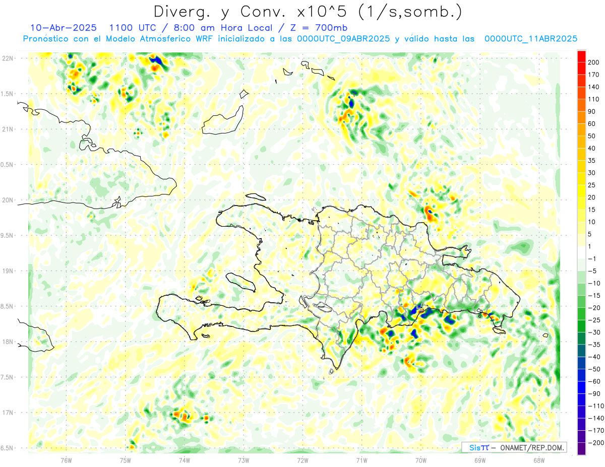Pick the dark purple bottom segment below -200
Viewport: 605px width, 467px height.
(x=581, y=449)
